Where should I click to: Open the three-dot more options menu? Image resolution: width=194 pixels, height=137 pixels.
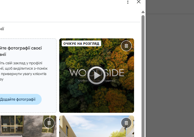pyautogui.click(x=128, y=2)
